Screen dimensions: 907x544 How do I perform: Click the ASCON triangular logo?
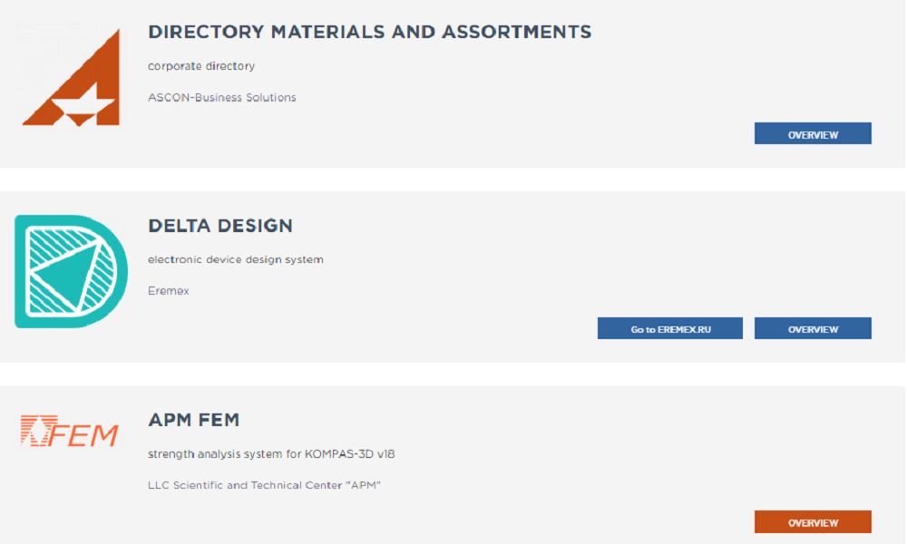[73, 77]
